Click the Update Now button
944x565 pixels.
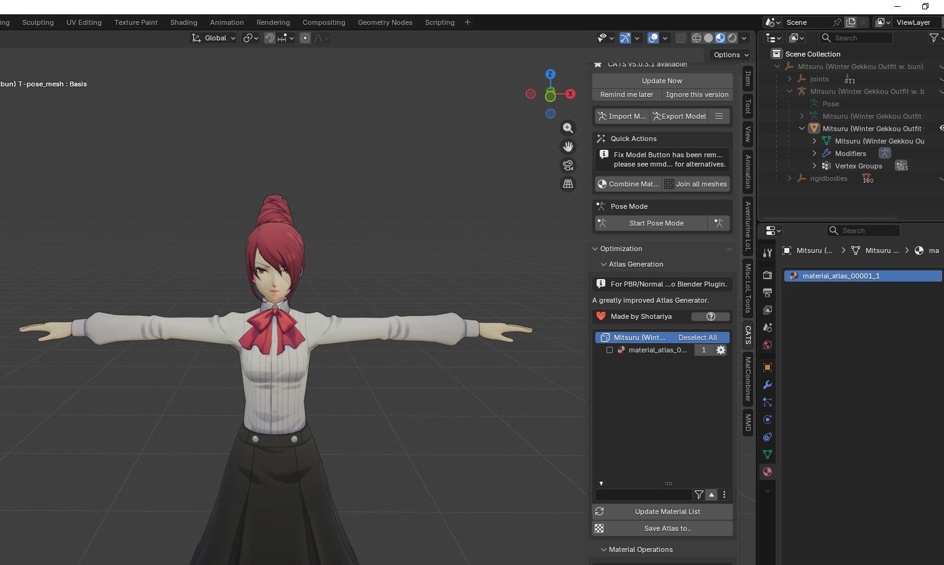click(662, 81)
